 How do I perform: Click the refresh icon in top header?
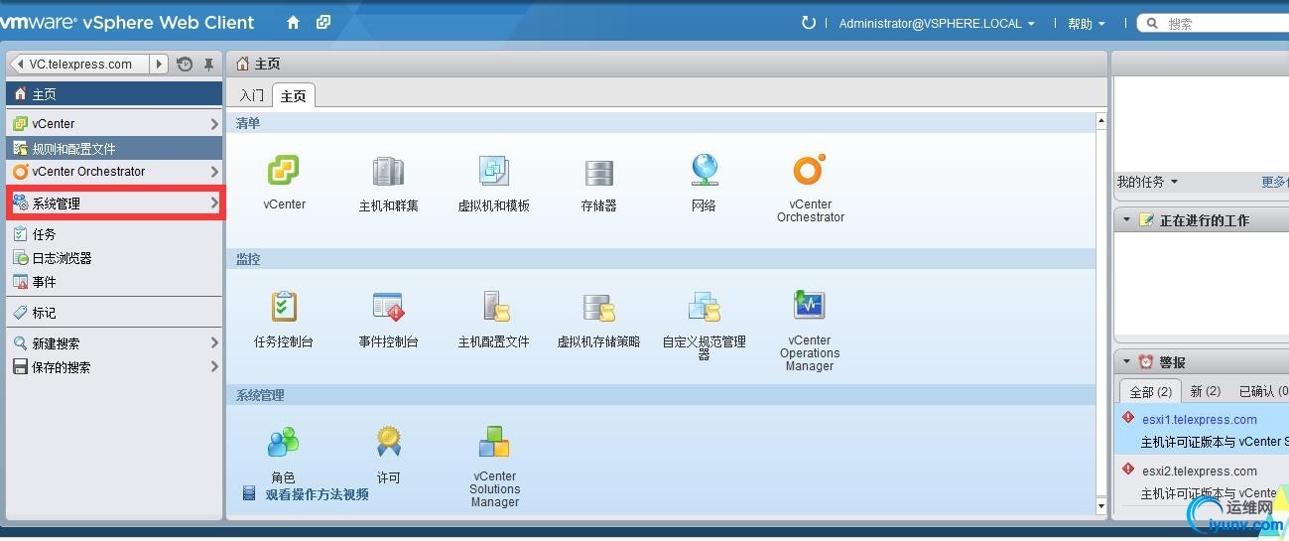coord(809,23)
